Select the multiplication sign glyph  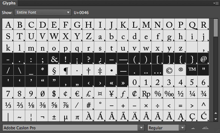click(146, 104)
